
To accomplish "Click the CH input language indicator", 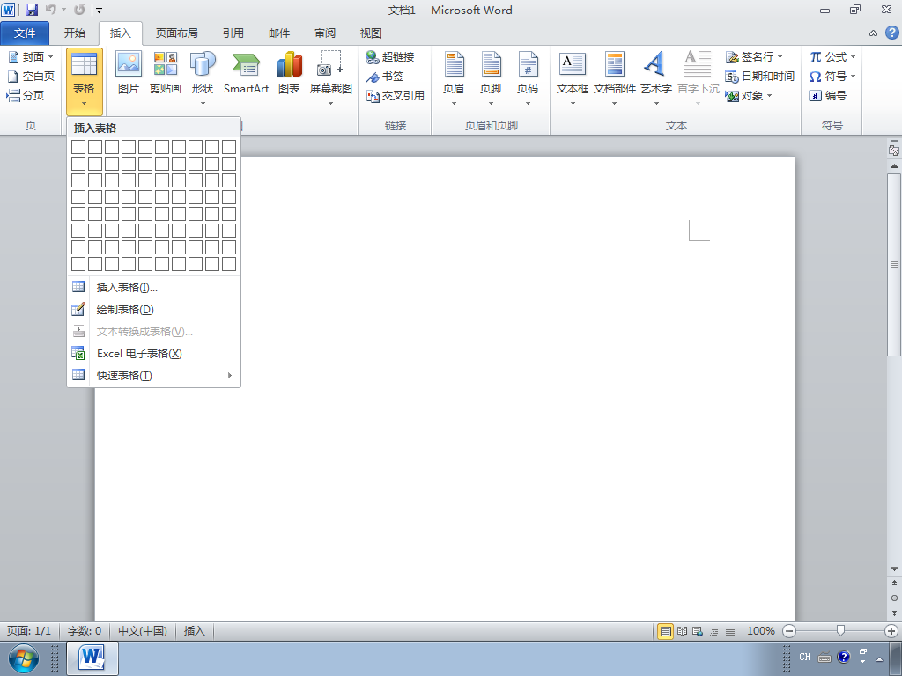I will (x=805, y=657).
